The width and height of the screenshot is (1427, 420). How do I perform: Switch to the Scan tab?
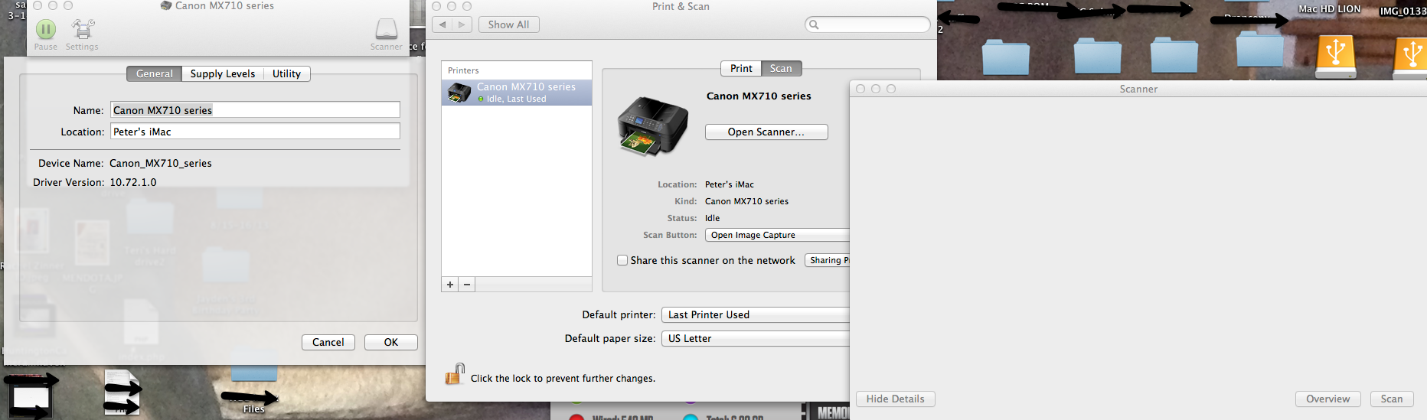pyautogui.click(x=781, y=68)
